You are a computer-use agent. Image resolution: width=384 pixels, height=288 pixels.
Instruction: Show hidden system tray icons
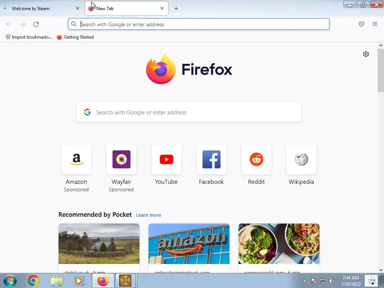[x=304, y=281]
